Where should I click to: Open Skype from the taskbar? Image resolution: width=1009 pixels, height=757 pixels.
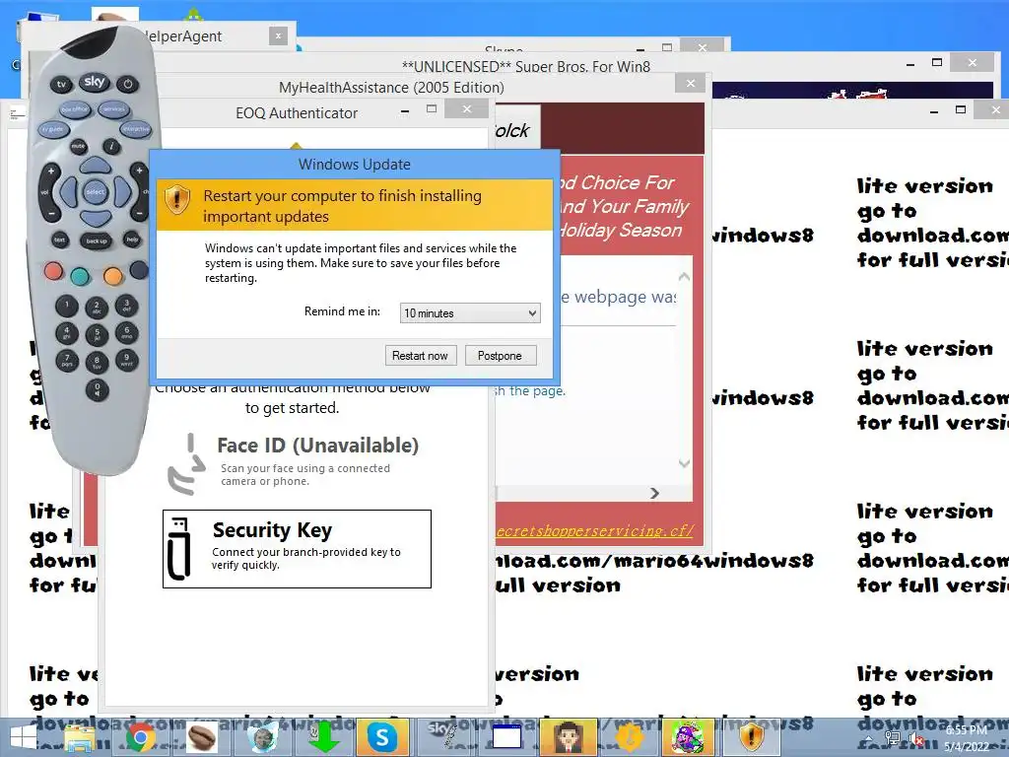click(383, 737)
